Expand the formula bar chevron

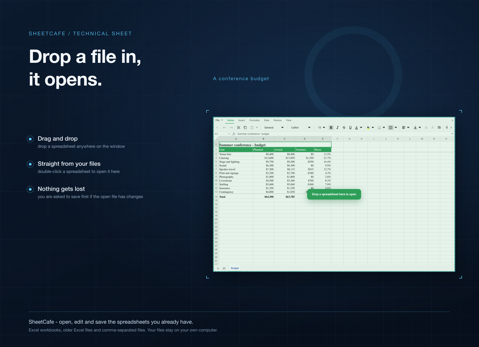(x=452, y=134)
